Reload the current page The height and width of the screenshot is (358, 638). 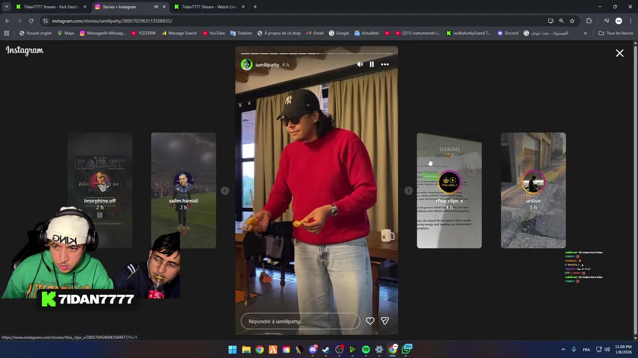(x=31, y=21)
